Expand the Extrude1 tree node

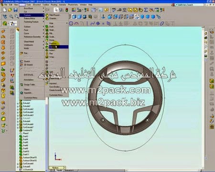[18, 103]
